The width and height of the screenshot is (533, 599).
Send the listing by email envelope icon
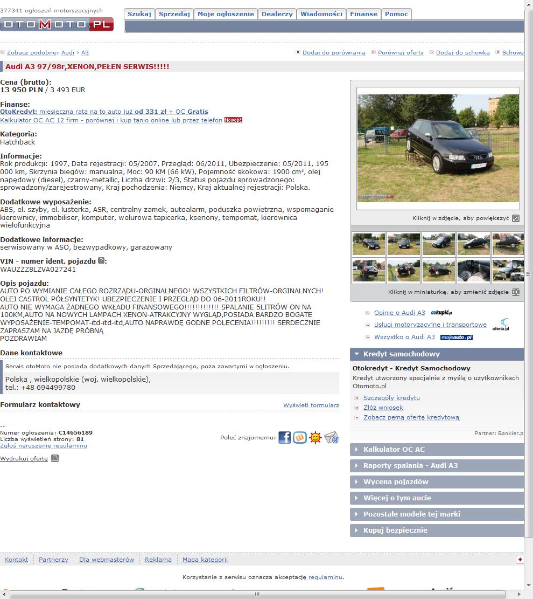pos(331,437)
